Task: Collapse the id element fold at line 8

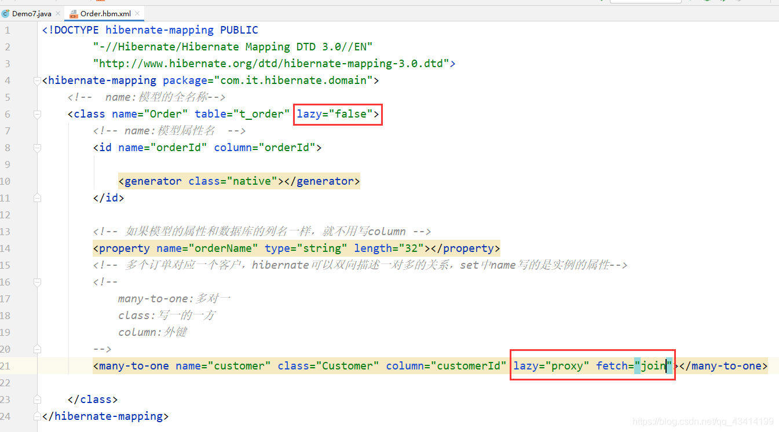Action: coord(38,148)
